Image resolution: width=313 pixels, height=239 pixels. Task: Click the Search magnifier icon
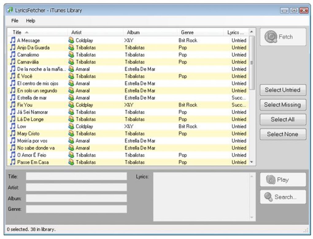[x=268, y=197]
